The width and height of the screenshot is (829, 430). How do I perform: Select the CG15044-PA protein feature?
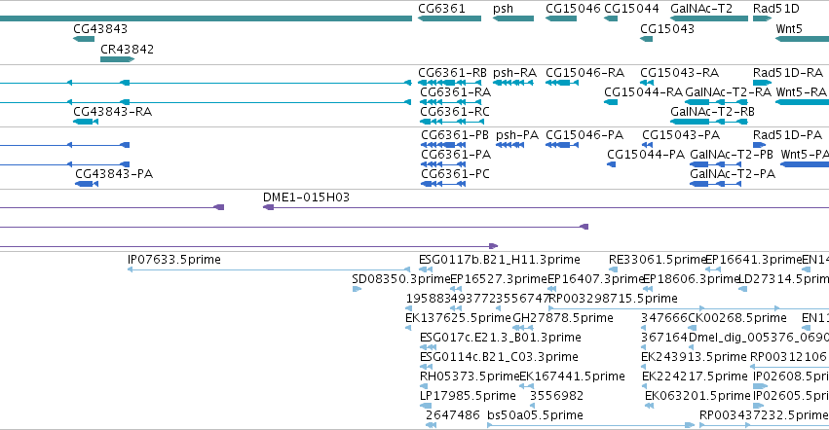pos(611,164)
